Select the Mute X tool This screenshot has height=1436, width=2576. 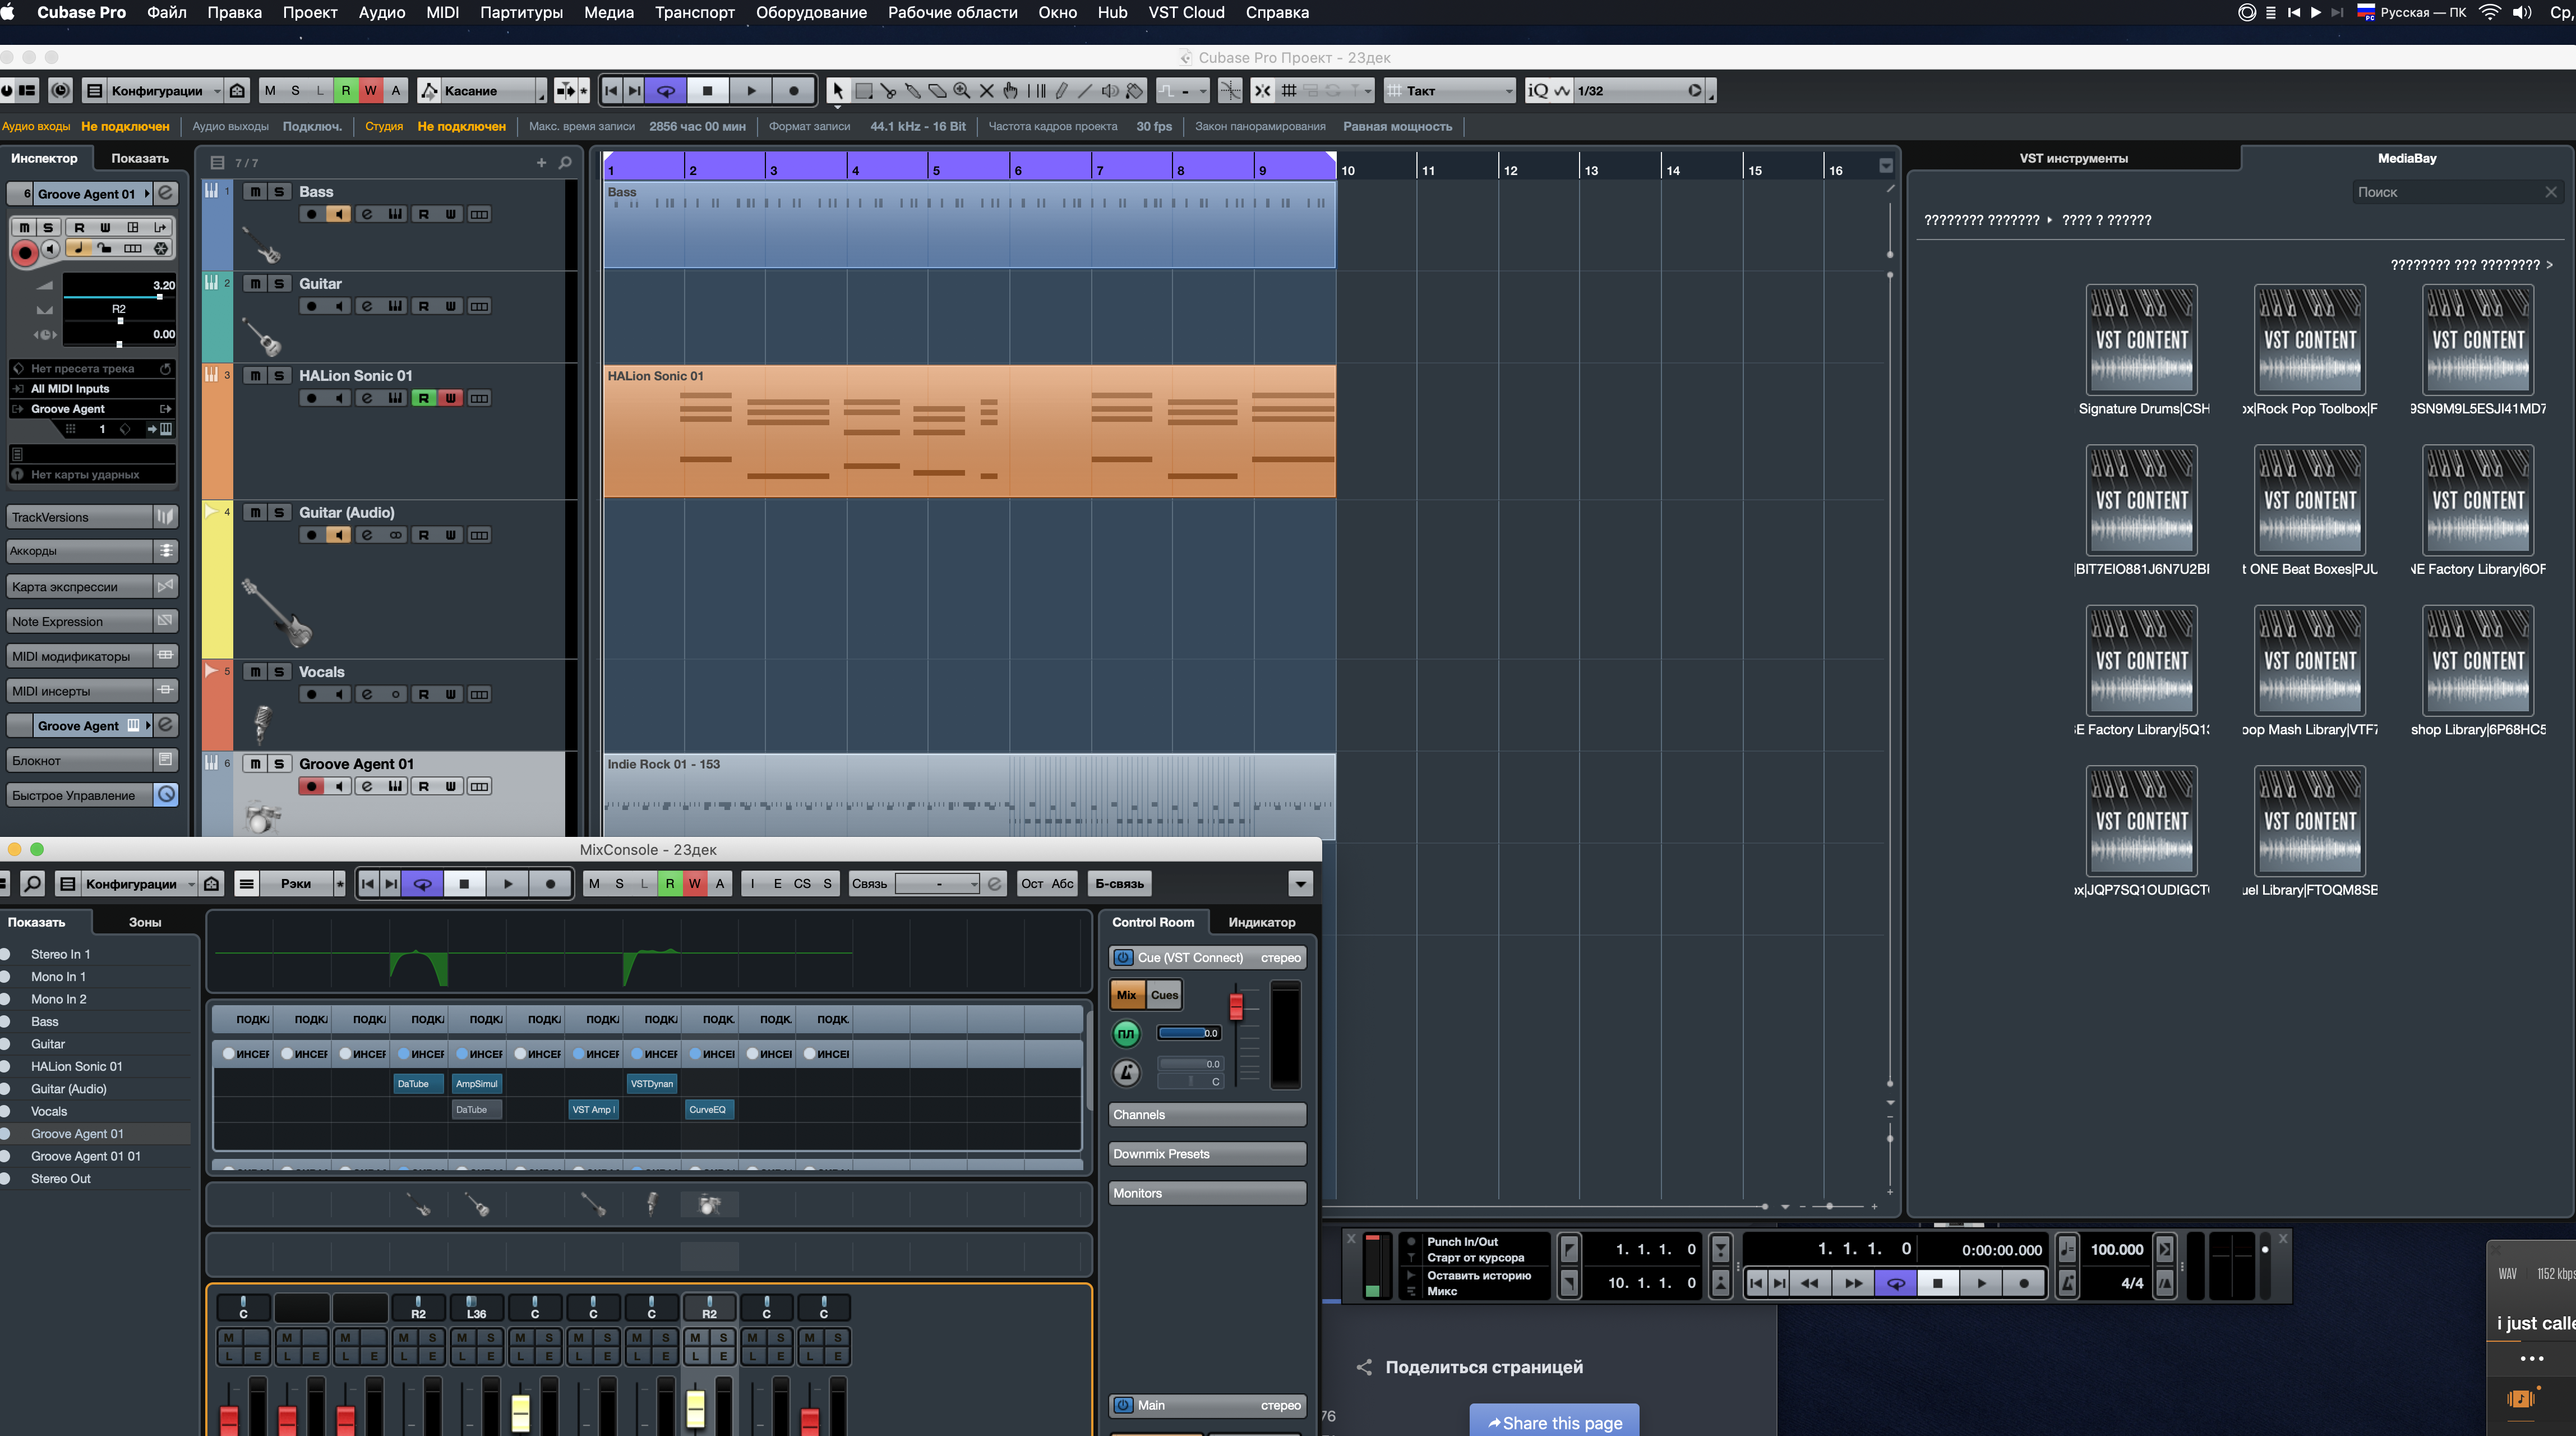click(x=986, y=91)
